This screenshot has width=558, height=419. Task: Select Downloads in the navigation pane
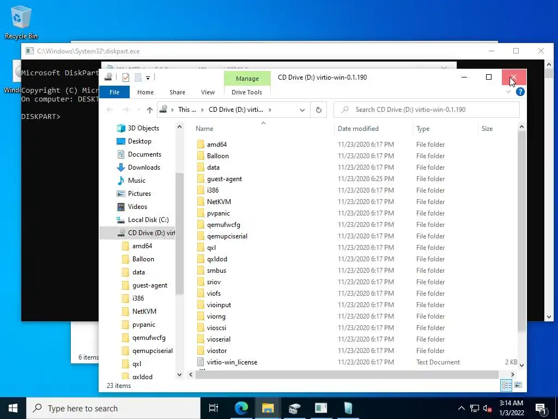(138, 167)
